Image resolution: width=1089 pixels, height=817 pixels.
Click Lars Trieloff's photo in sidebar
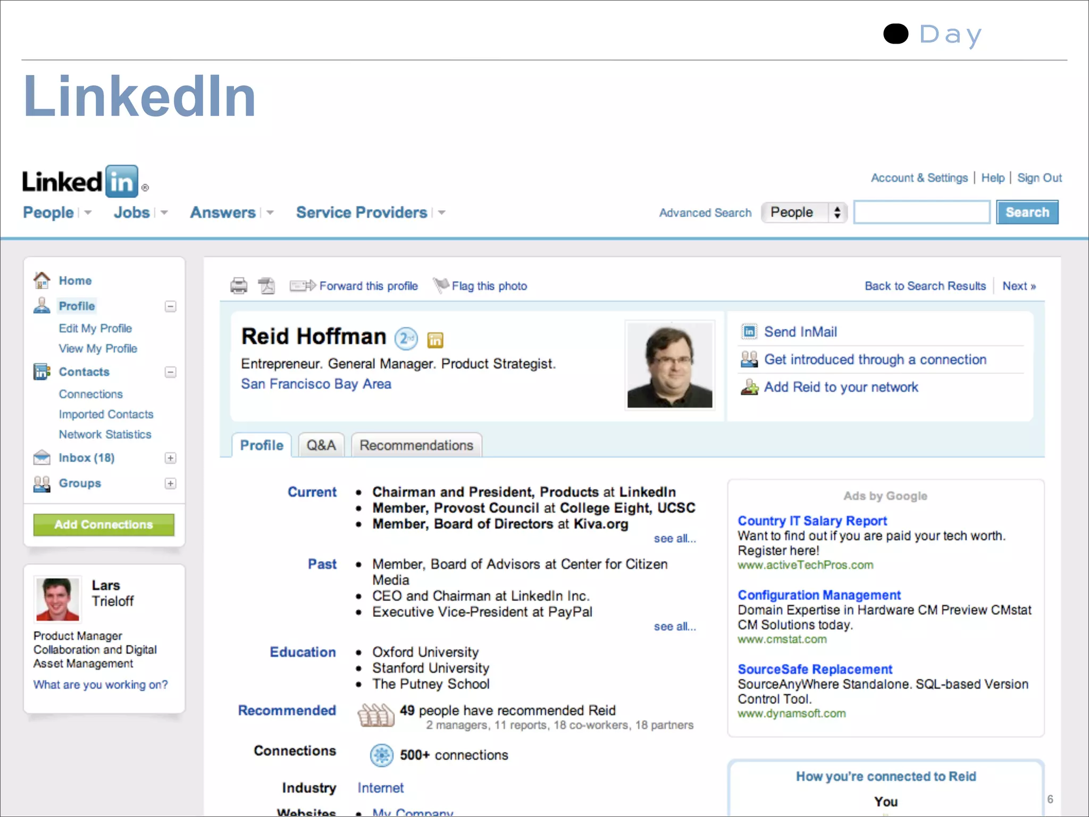(57, 599)
